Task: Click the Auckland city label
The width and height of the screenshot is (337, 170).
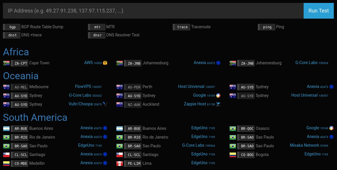Action: [x=151, y=104]
